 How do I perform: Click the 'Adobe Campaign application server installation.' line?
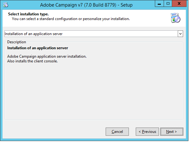point(47,56)
